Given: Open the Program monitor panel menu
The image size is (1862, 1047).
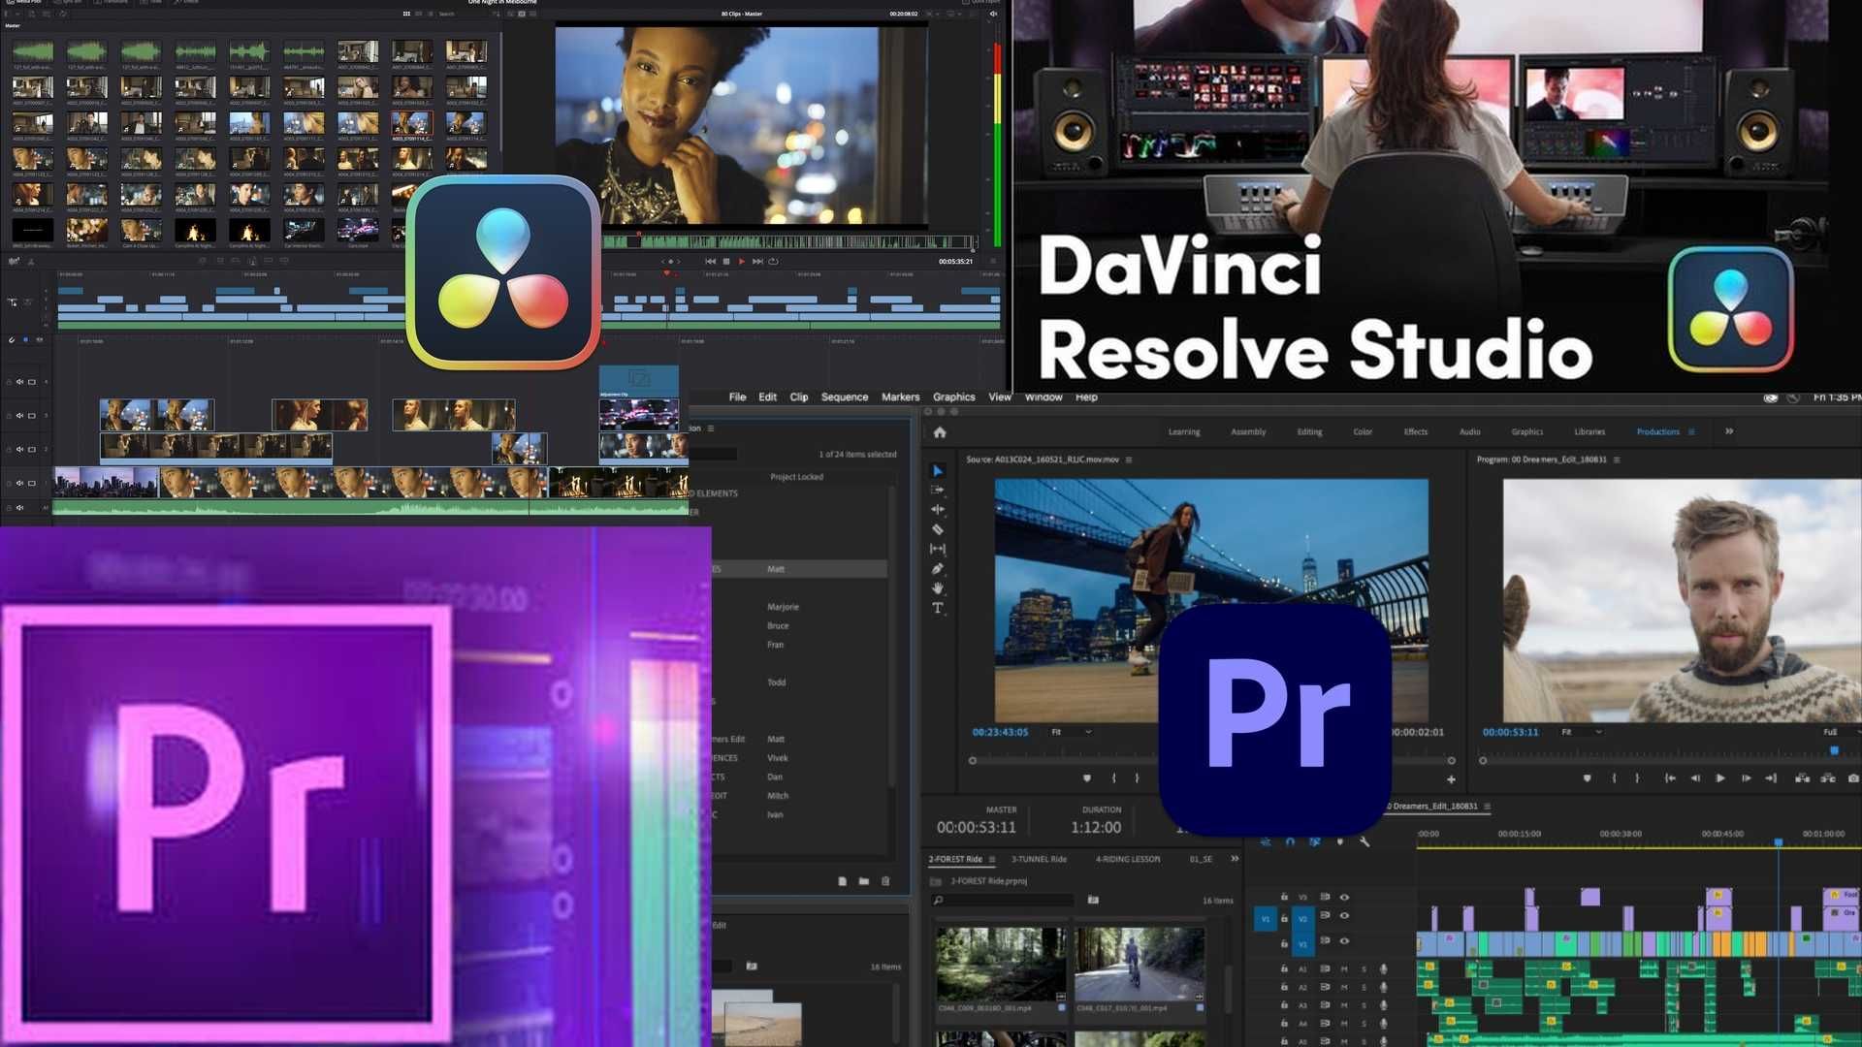Looking at the screenshot, I should 1617,460.
